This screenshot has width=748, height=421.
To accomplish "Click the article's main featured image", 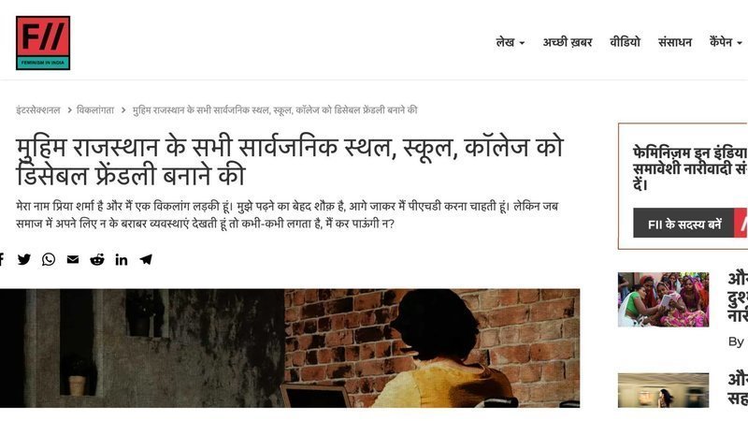I will pyautogui.click(x=290, y=348).
